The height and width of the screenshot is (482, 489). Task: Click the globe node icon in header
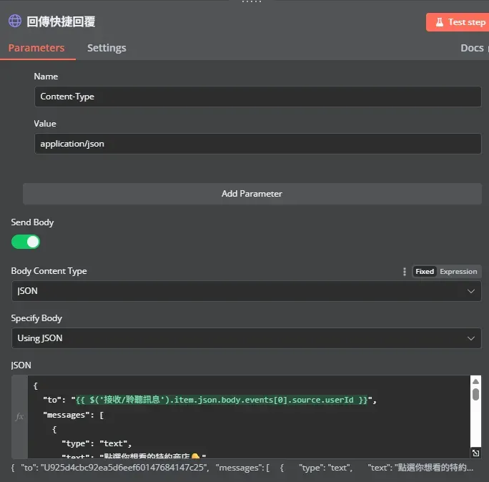15,21
